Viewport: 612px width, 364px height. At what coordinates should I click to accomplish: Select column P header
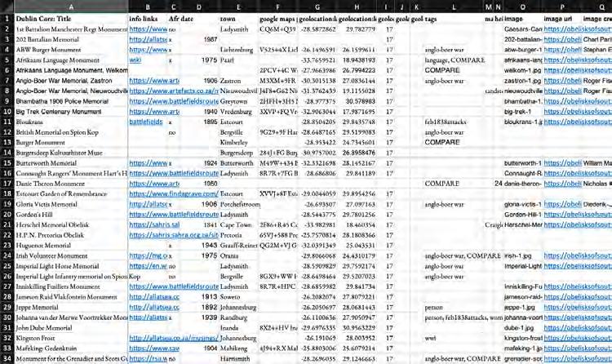click(562, 7)
